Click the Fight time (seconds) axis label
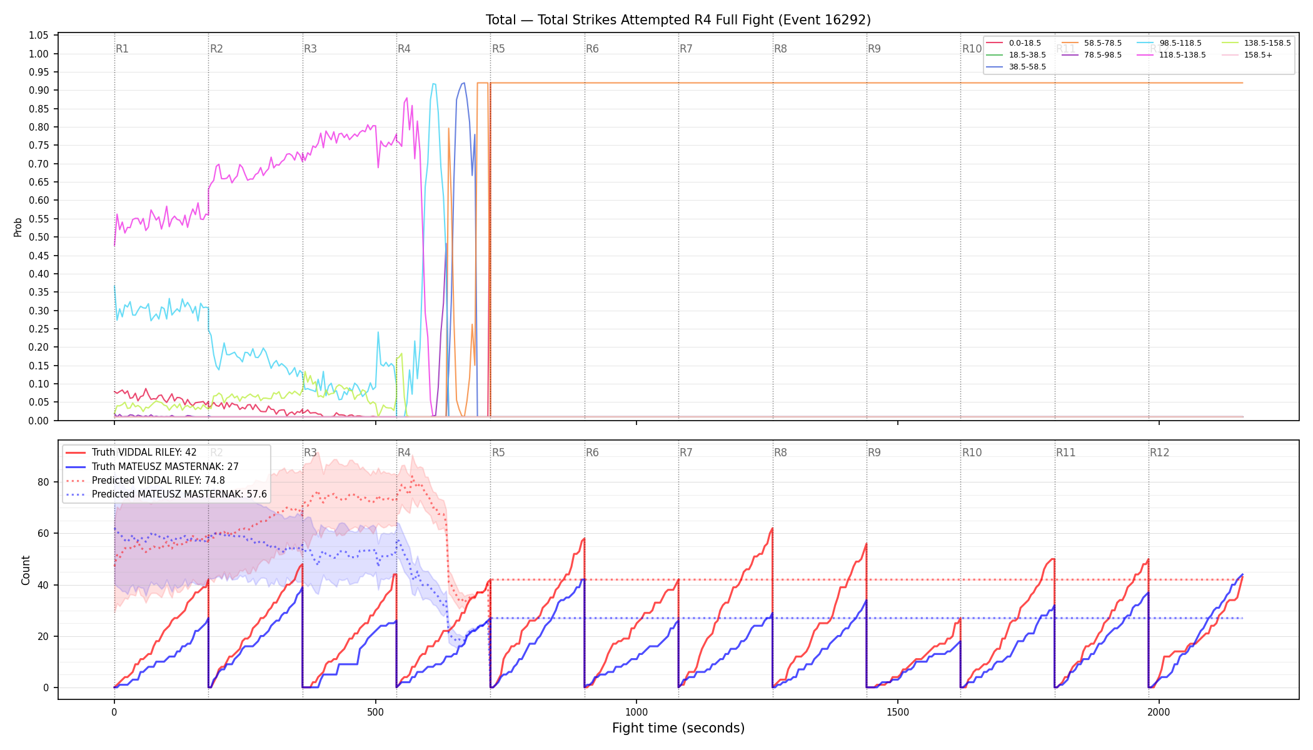The height and width of the screenshot is (750, 1313). tap(678, 728)
